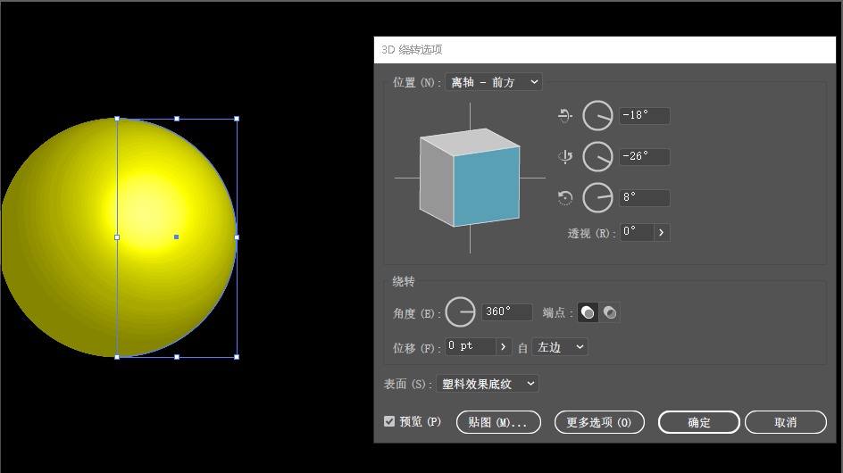Click the Z-axis rotation icon
Screen dimensions: 843x473
(565, 198)
